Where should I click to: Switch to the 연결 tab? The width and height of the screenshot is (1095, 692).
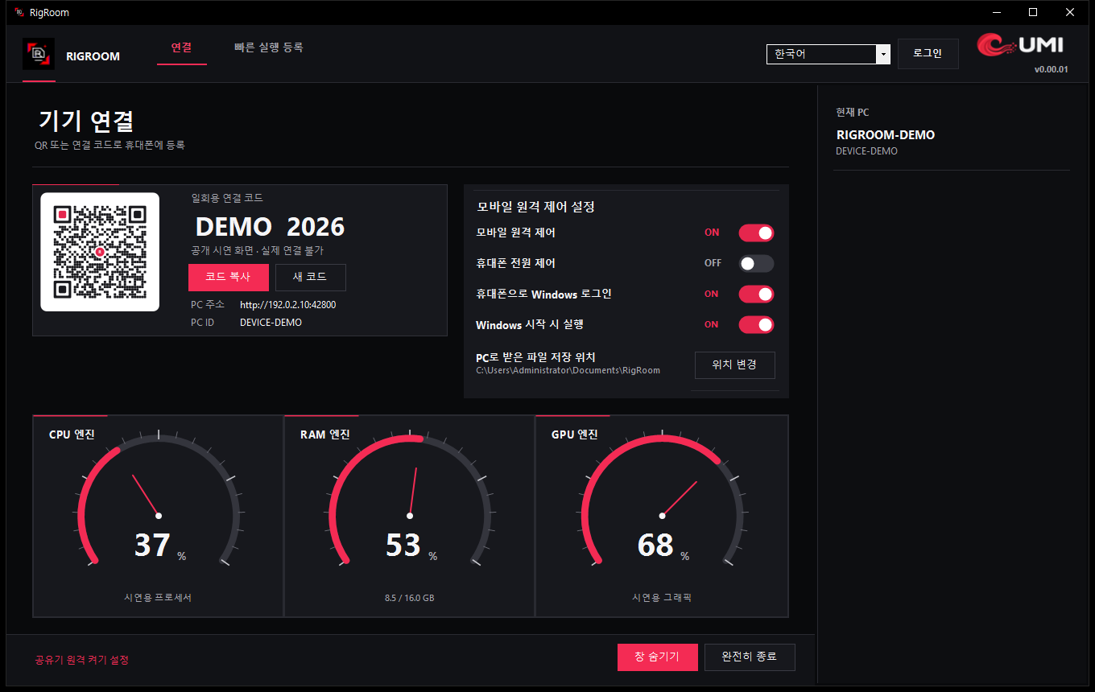tap(182, 47)
